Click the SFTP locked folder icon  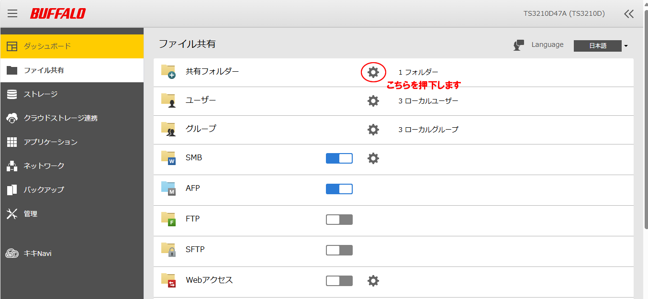168,250
